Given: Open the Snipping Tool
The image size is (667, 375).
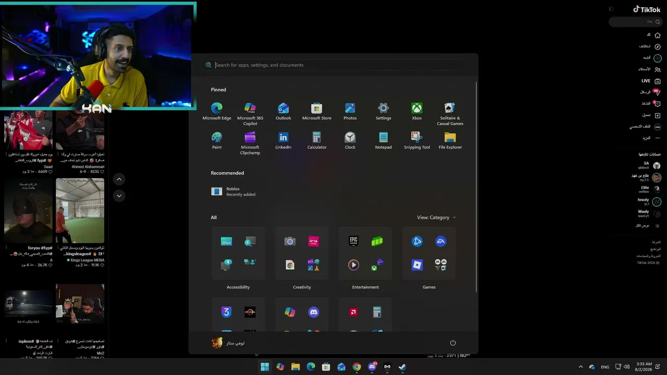Looking at the screenshot, I should click(417, 141).
